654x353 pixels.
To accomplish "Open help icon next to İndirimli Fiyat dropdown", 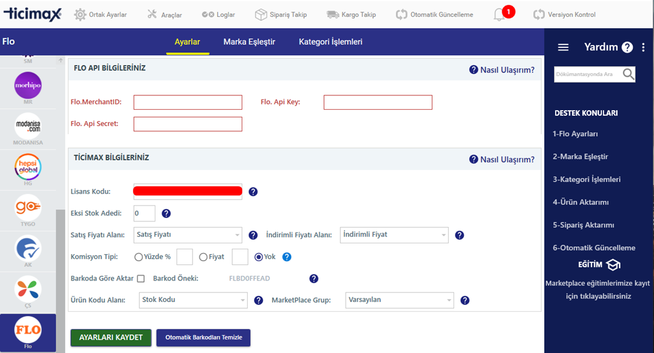I will coord(459,235).
